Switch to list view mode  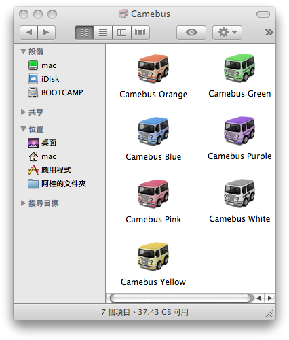[103, 33]
